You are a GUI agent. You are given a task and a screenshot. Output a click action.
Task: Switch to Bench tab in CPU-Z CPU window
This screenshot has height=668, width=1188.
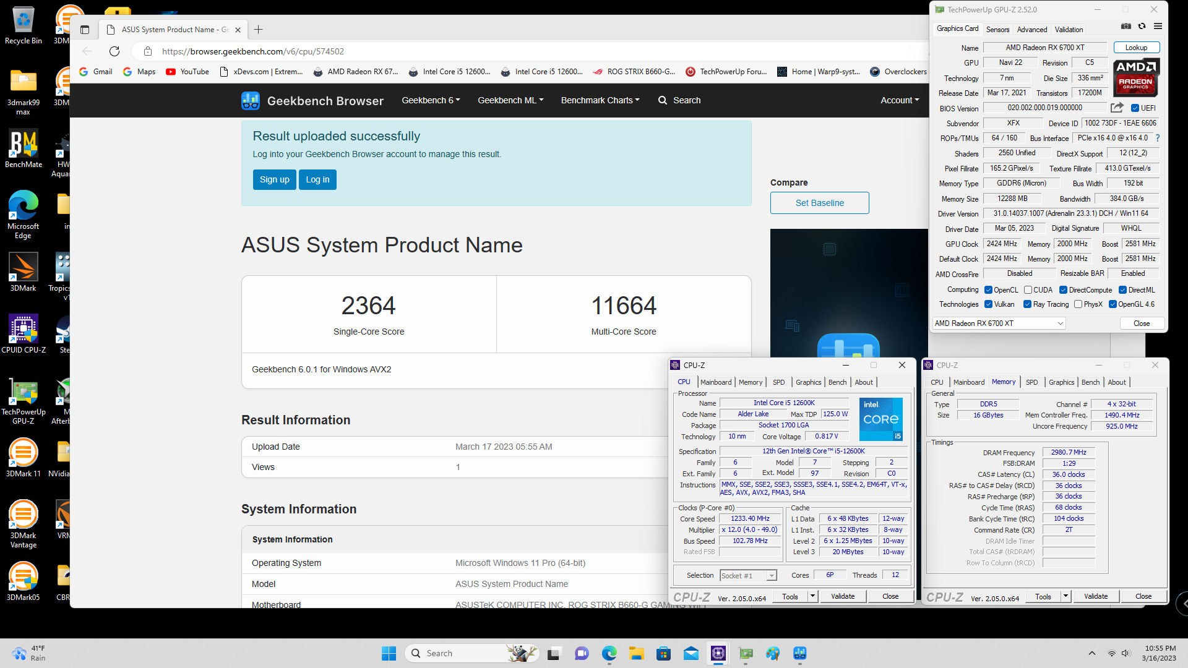coord(837,382)
